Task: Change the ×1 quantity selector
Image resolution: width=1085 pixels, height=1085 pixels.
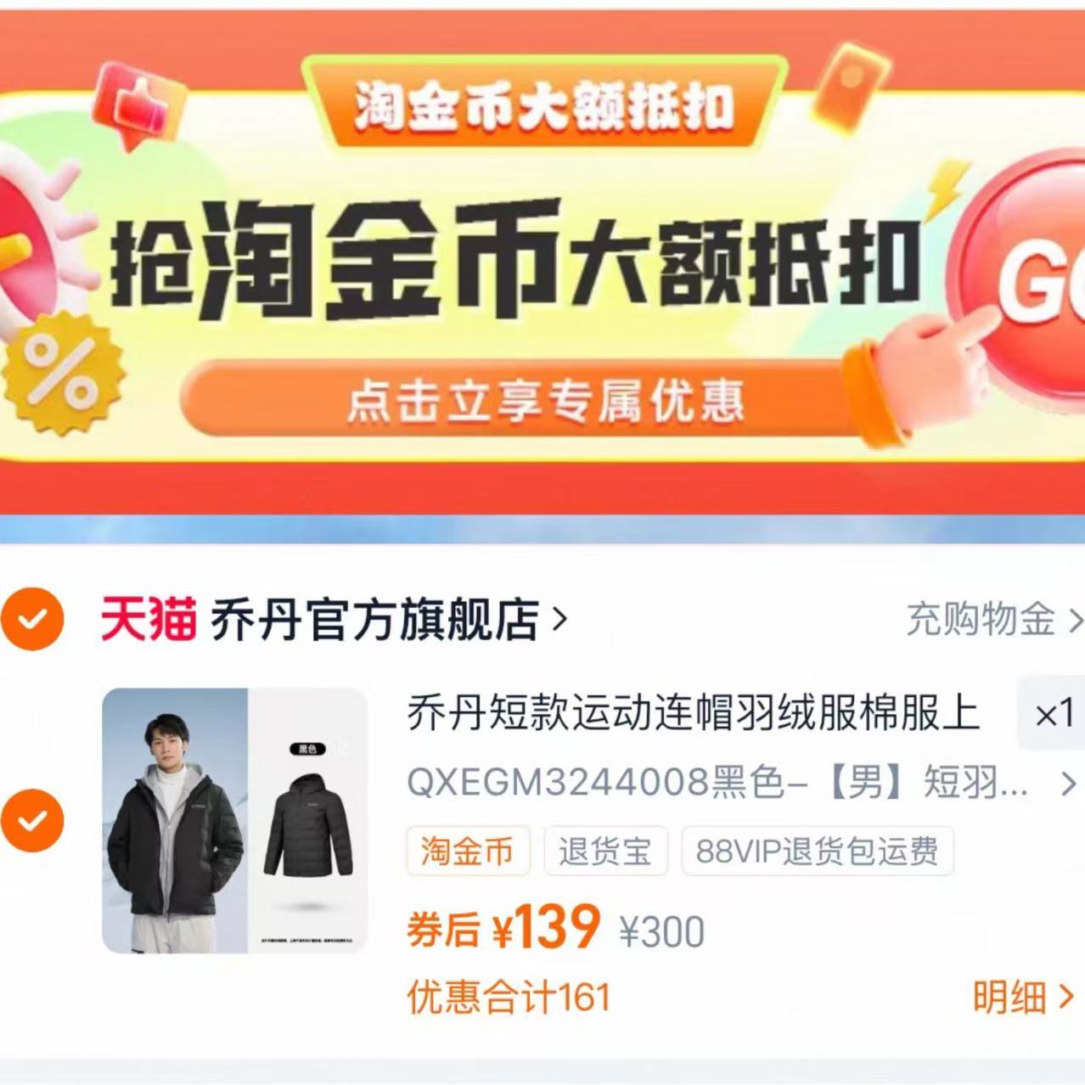Action: (x=1052, y=714)
